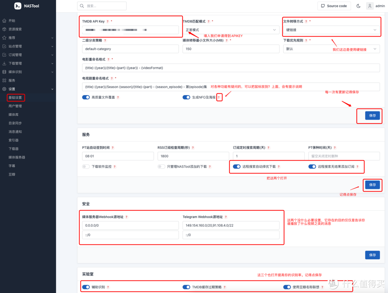Click the dark mode moon icon
The width and height of the screenshot is (388, 293).
pos(358,6)
